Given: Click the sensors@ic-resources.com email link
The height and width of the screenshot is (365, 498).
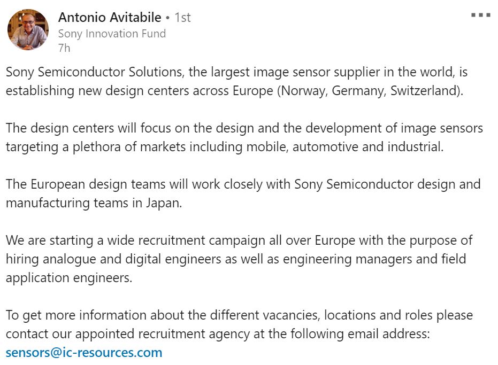Looking at the screenshot, I should click(x=84, y=353).
